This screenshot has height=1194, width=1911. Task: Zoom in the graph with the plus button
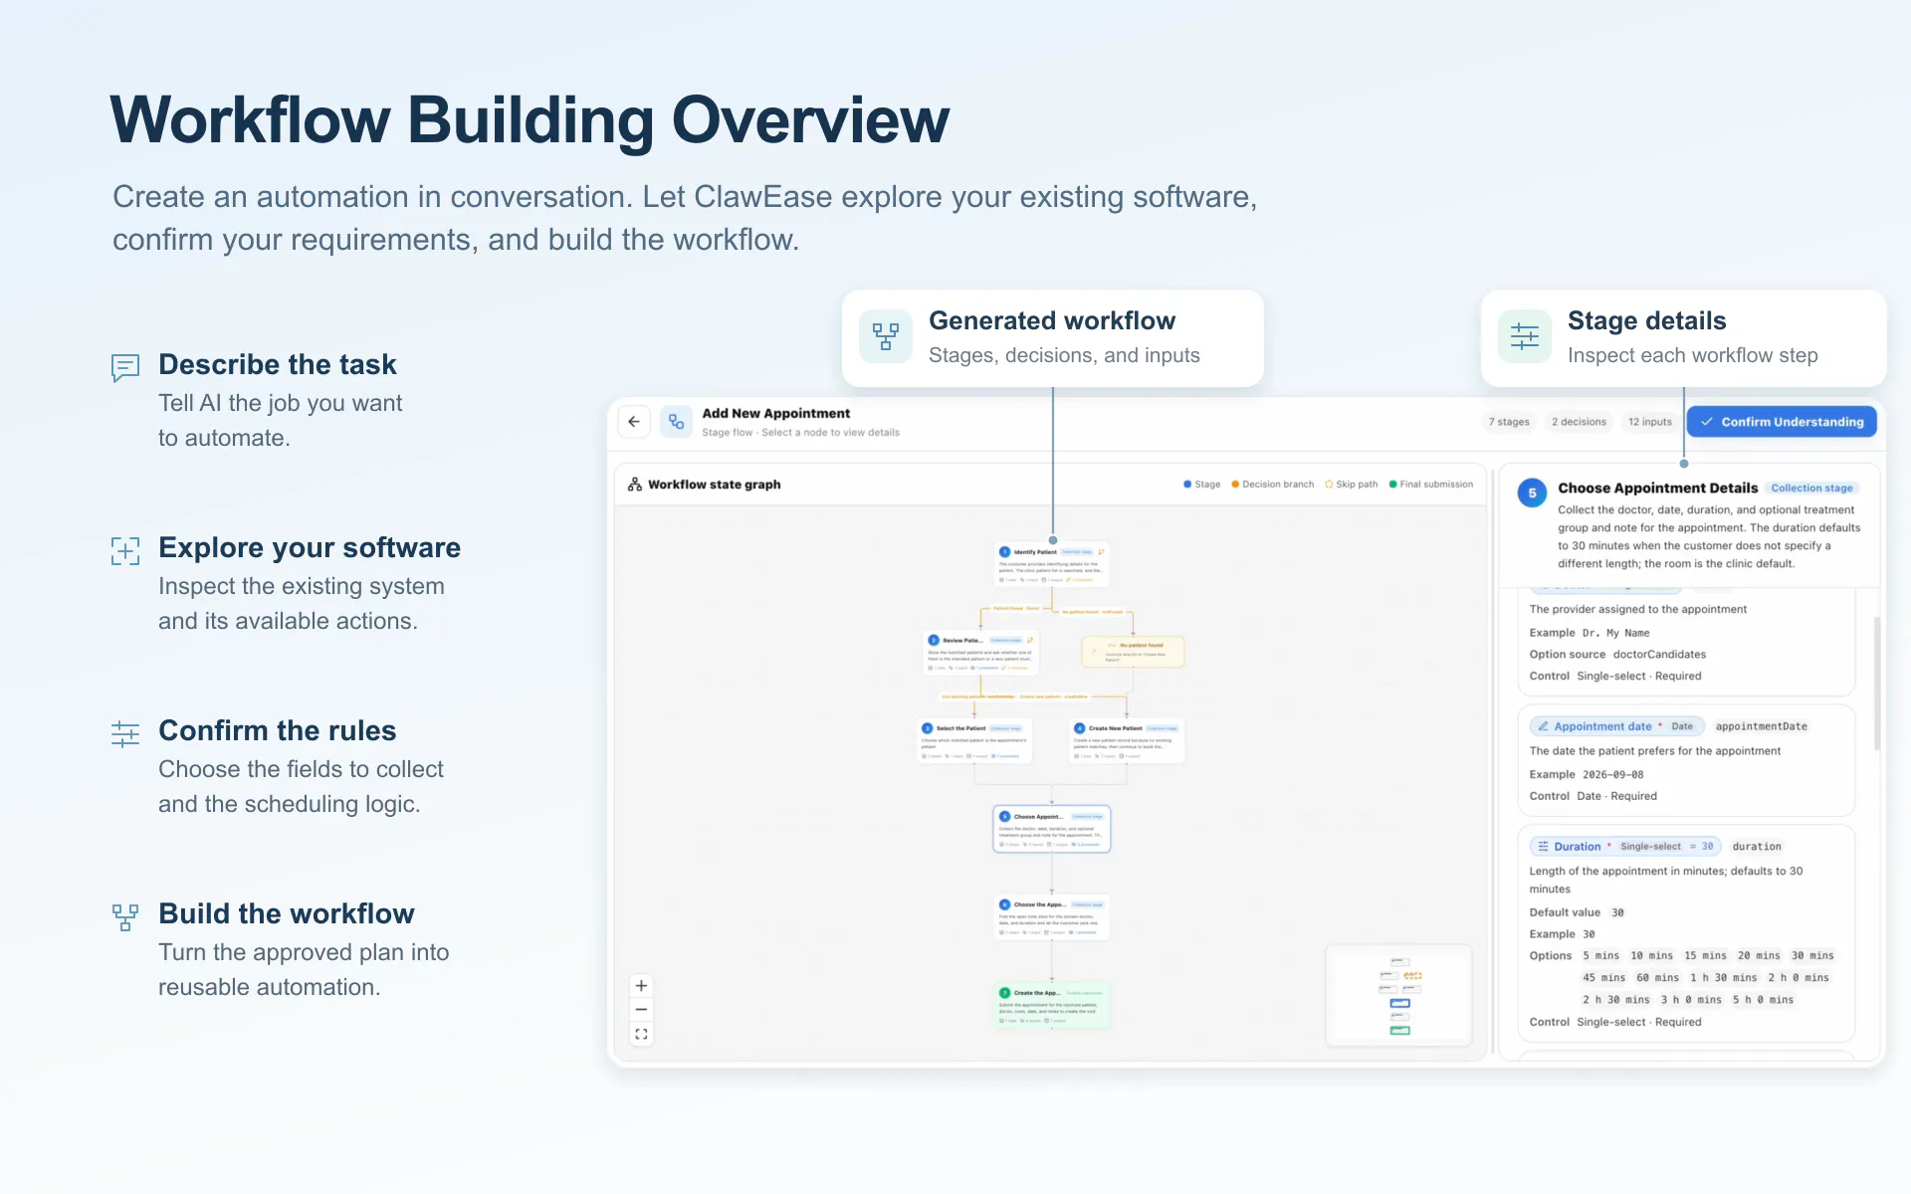[641, 986]
